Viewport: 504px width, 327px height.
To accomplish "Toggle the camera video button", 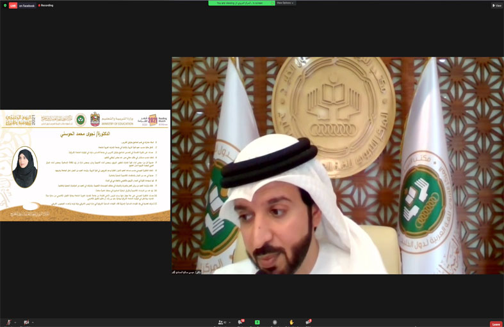I will tap(26, 323).
